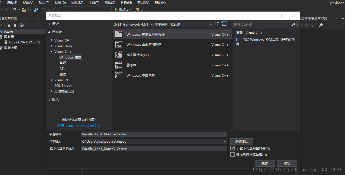This screenshot has width=345, height=175.
Task: Click the find-in-files icon beside attach
Action: pos(137,9)
